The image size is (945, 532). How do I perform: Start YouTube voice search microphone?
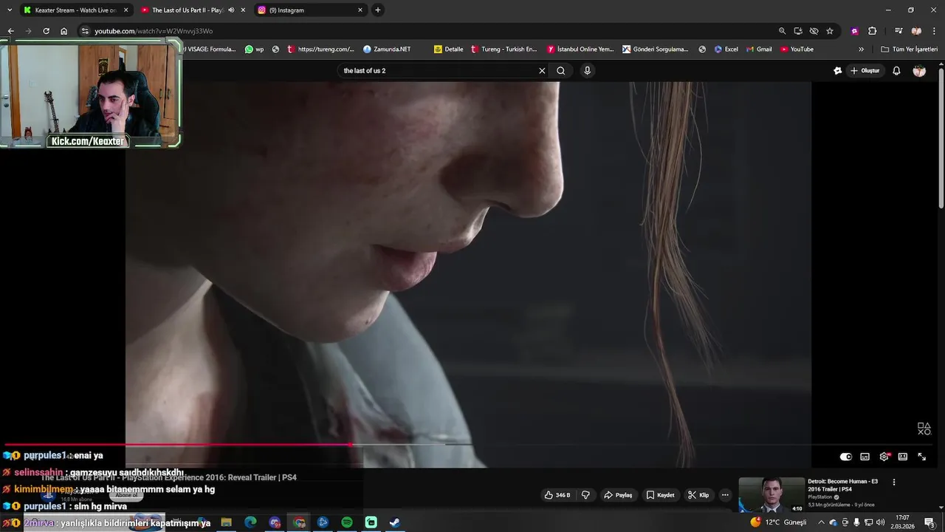pyautogui.click(x=588, y=71)
